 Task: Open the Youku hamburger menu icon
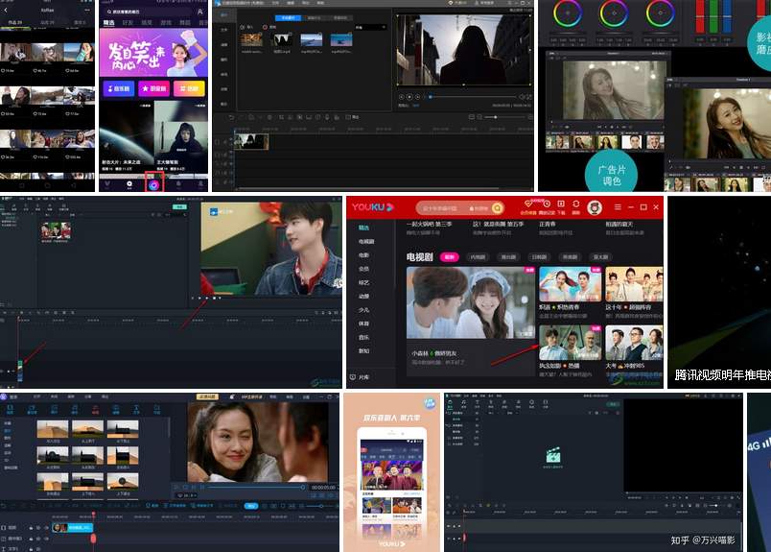click(618, 207)
